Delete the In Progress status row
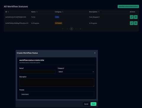142x108 pixels. tap(136, 23)
